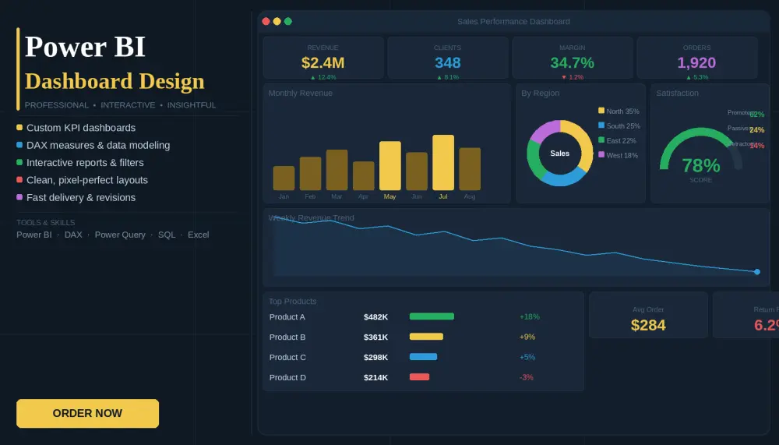779x445 pixels.
Task: Click DAX measures & data modeling item
Action: pos(93,145)
